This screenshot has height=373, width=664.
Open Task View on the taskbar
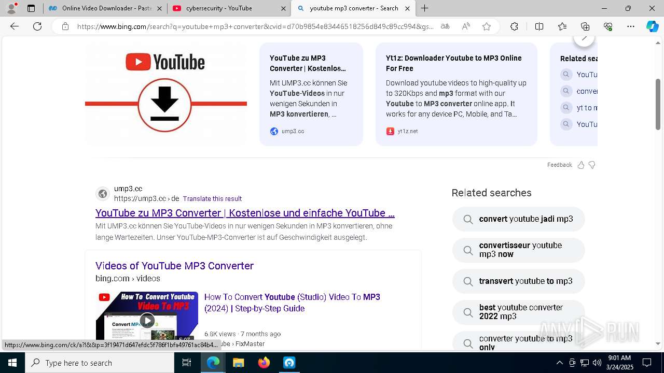[x=187, y=363]
